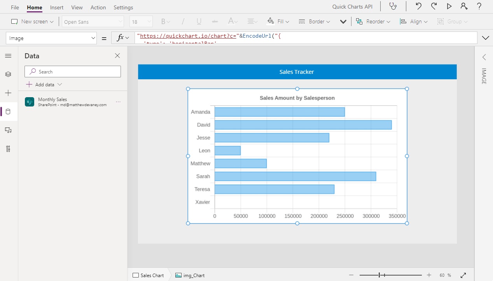The width and height of the screenshot is (493, 281).
Task: Select the sales chart image
Action: [297, 156]
